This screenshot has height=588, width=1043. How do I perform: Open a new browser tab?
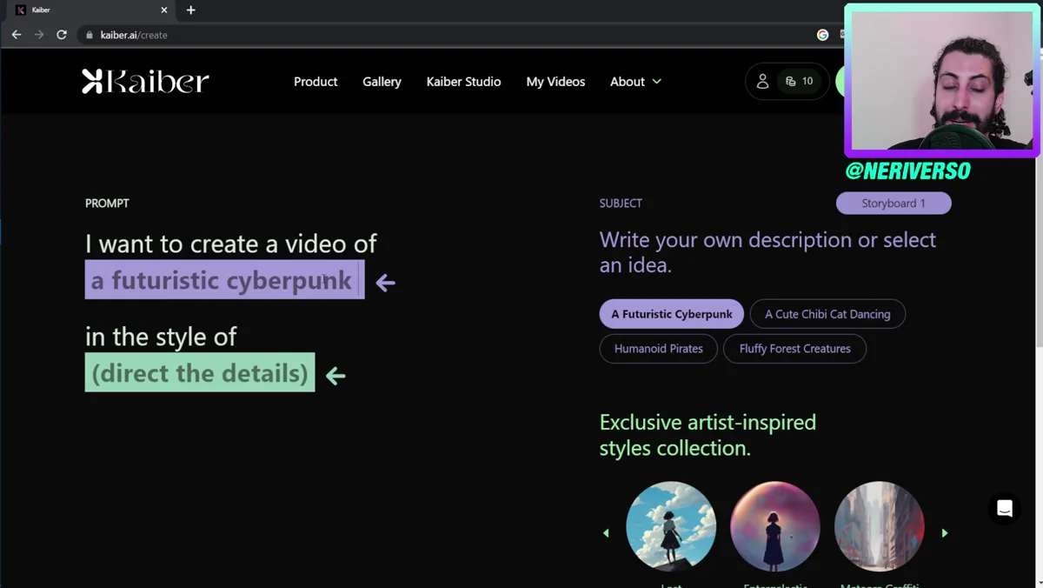[x=191, y=10]
